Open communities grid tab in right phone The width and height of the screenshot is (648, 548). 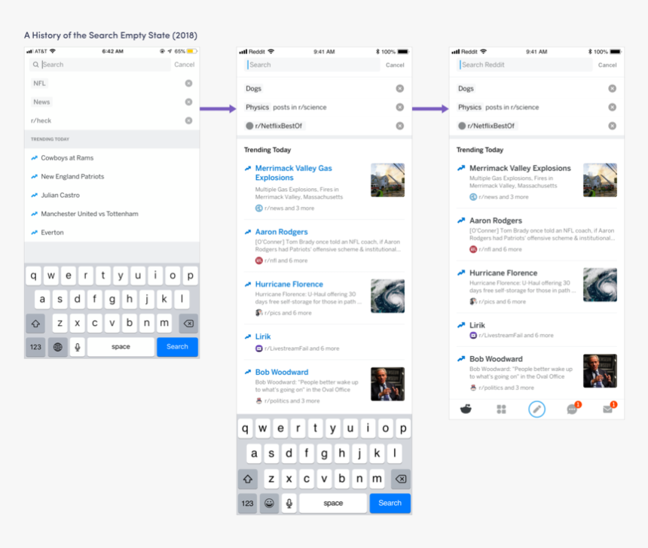pyautogui.click(x=501, y=409)
